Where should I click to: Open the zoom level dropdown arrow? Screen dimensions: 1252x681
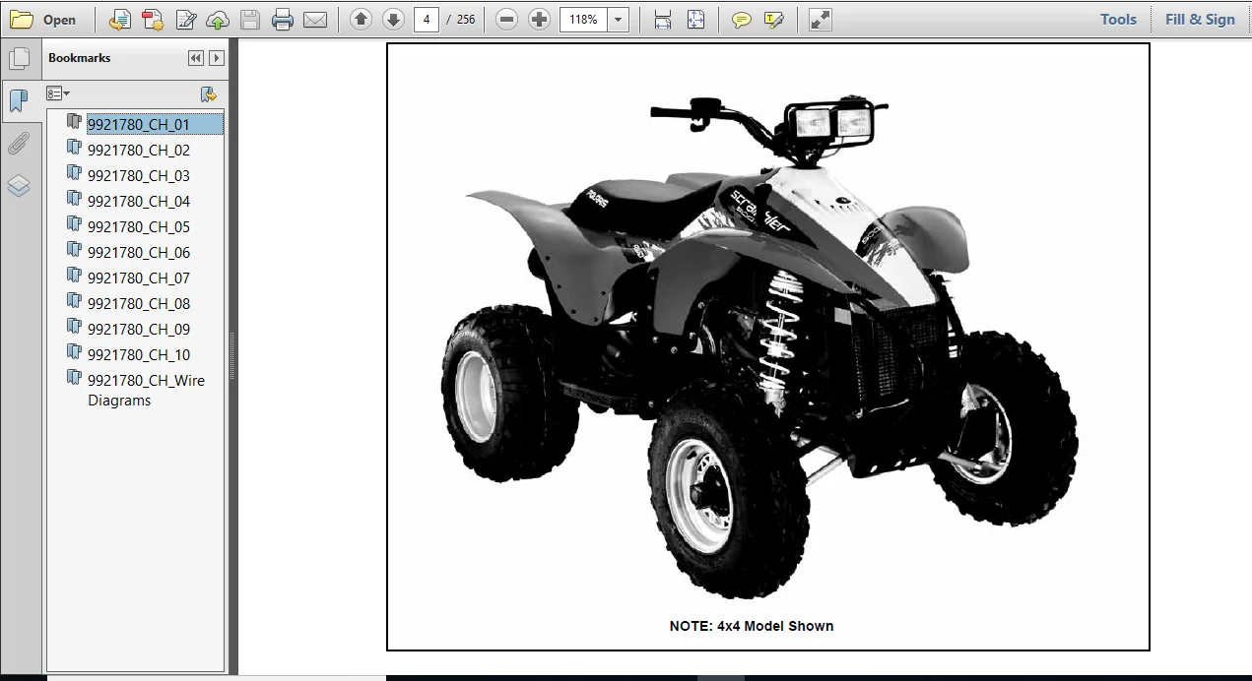point(619,19)
